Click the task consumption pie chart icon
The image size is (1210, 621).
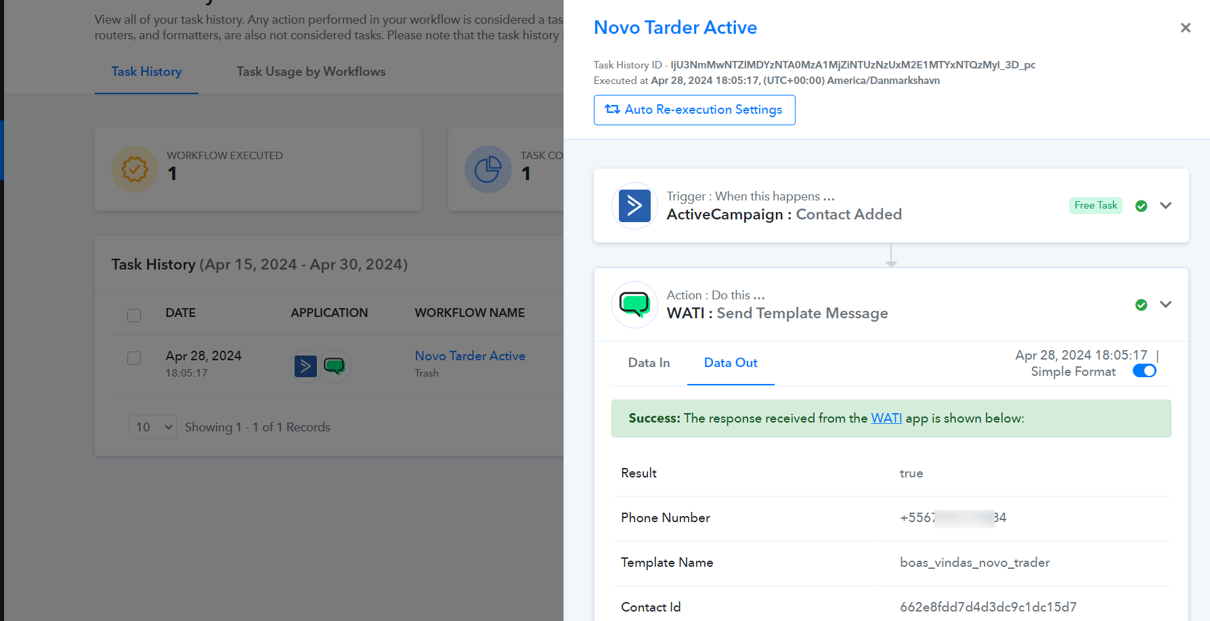pos(488,169)
